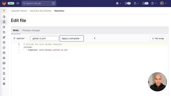This screenshot has height=96, width=171.
Task: Focus the Search GitLab field
Action: pos(39,3)
